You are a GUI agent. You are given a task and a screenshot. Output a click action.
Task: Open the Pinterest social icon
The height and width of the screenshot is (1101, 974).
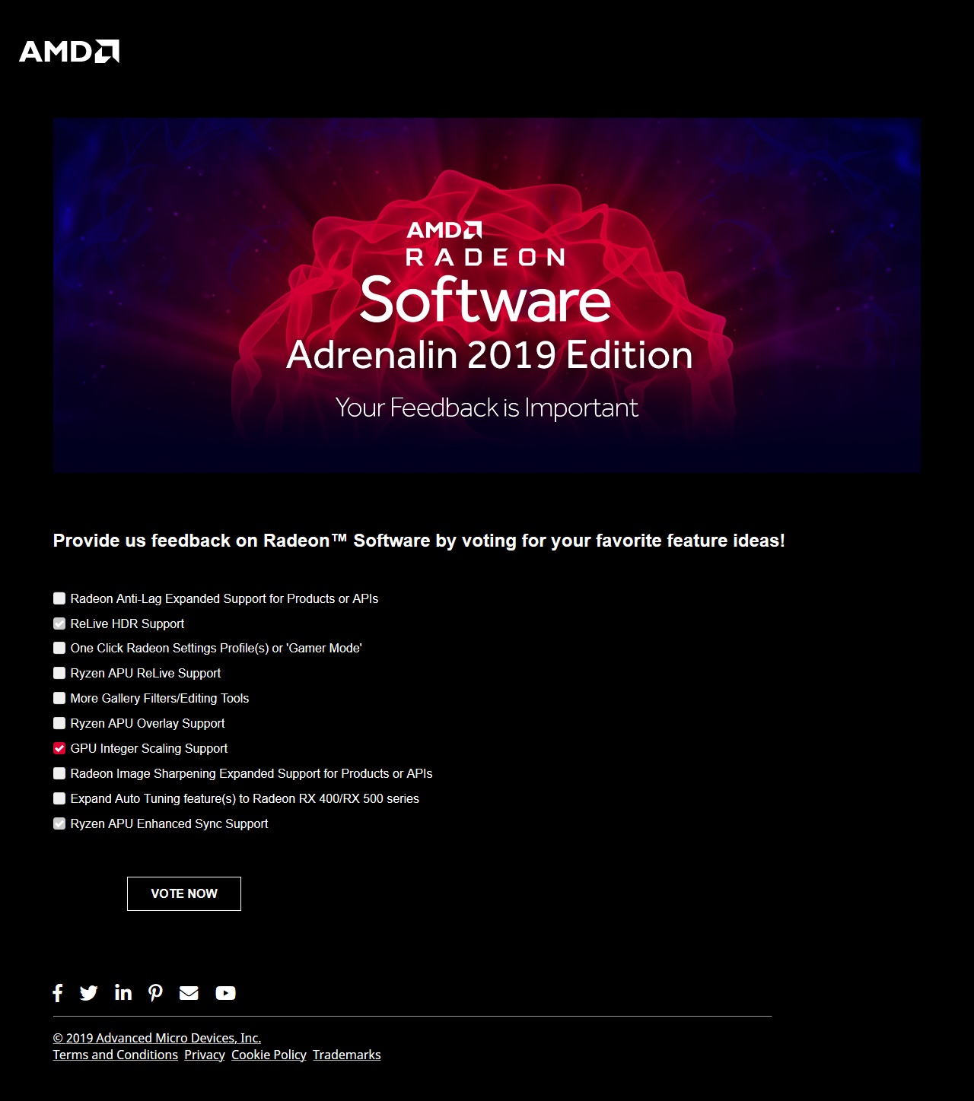pyautogui.click(x=156, y=993)
